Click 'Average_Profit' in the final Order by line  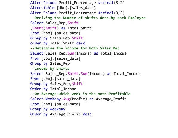(x=65, y=114)
